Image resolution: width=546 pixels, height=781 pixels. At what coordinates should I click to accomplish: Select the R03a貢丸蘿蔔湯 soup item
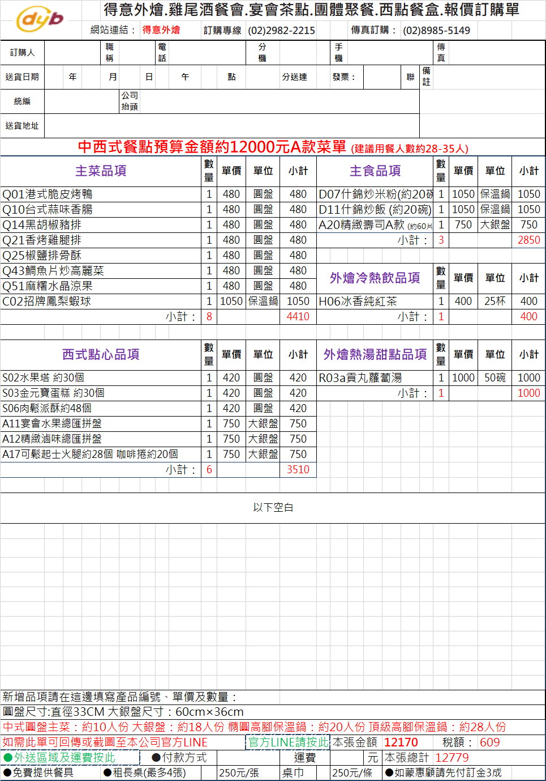[x=375, y=378]
